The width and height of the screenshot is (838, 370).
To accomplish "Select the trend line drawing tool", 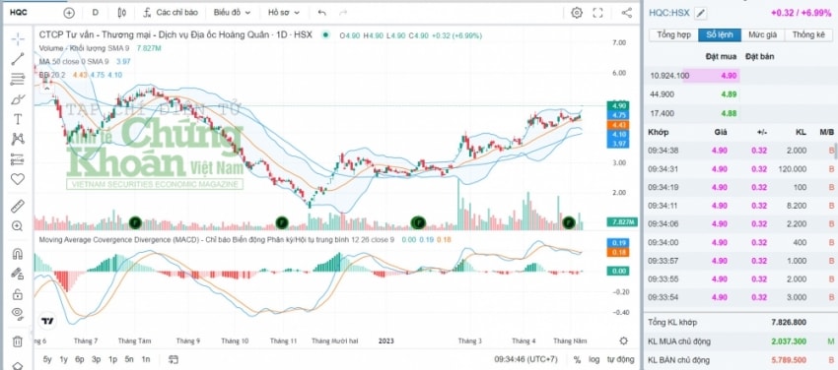I will 18,59.
